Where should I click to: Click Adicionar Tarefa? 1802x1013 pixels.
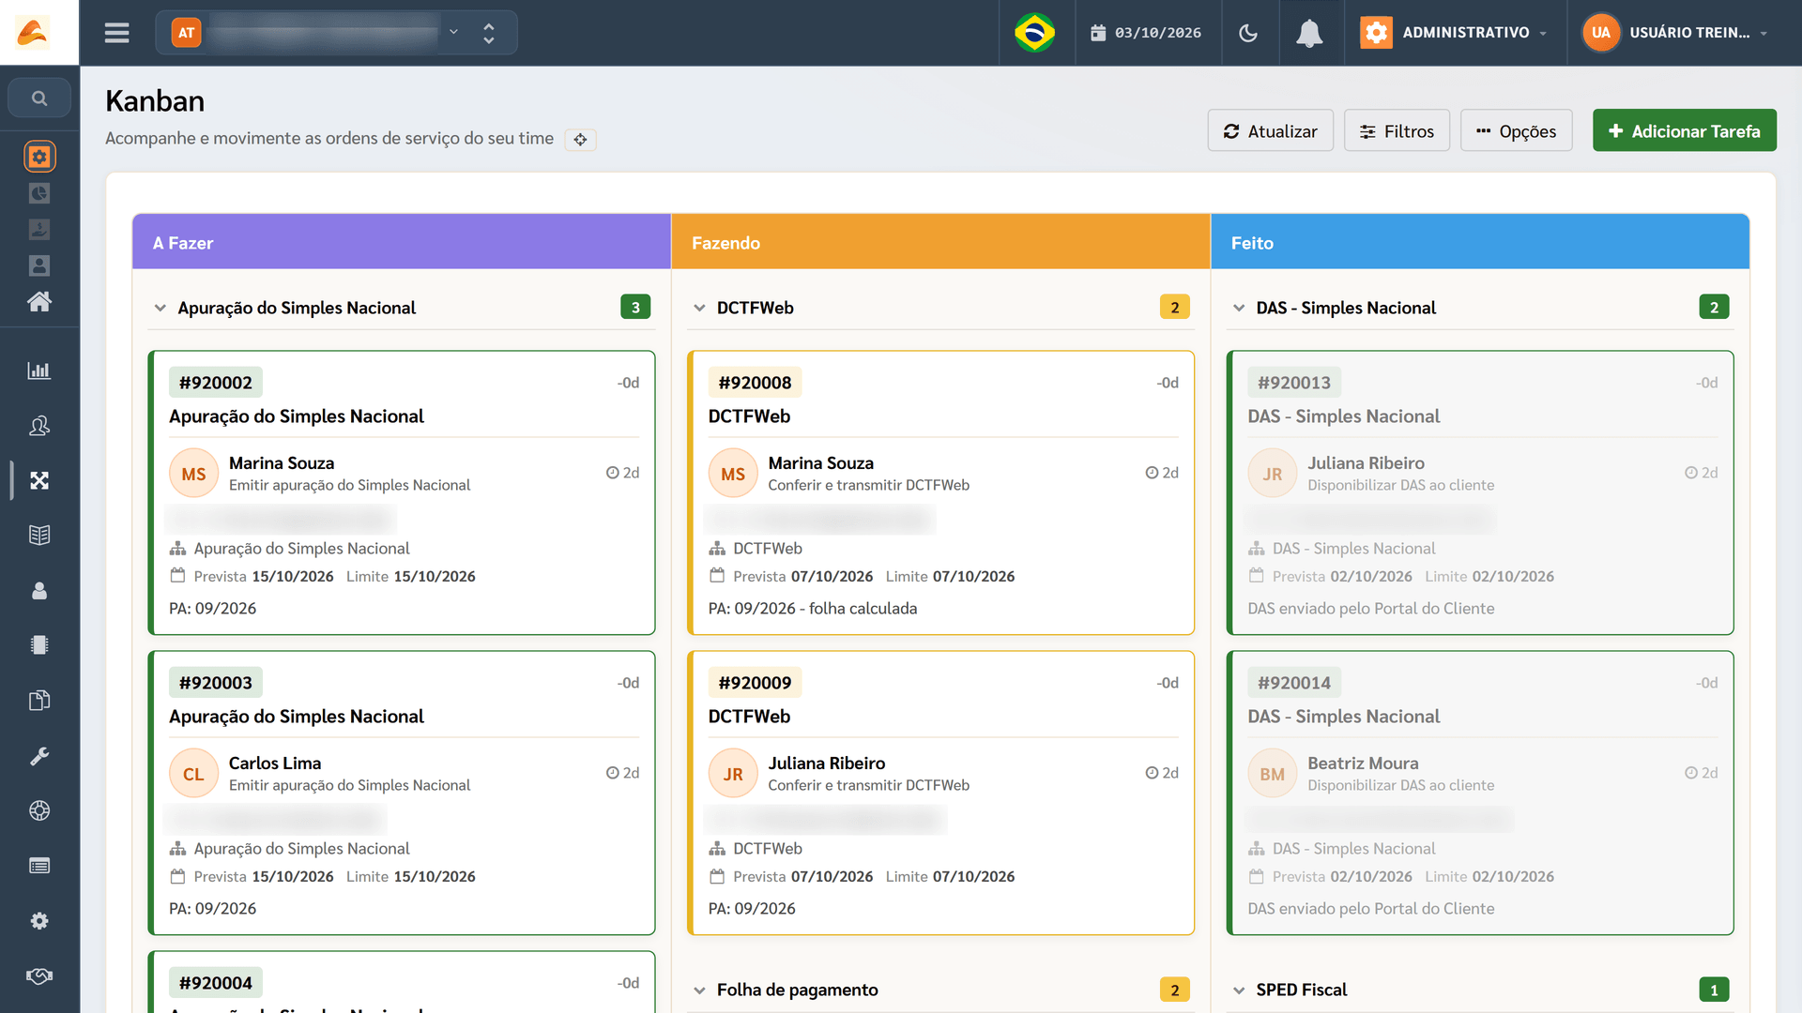click(x=1684, y=131)
